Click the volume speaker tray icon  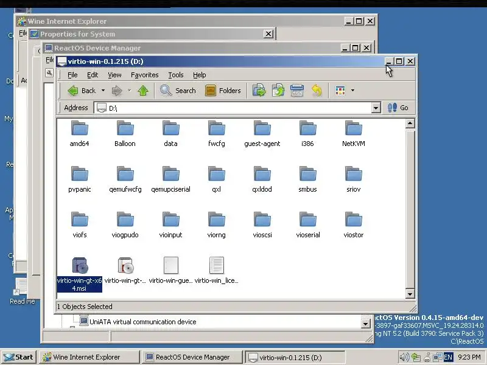404,357
